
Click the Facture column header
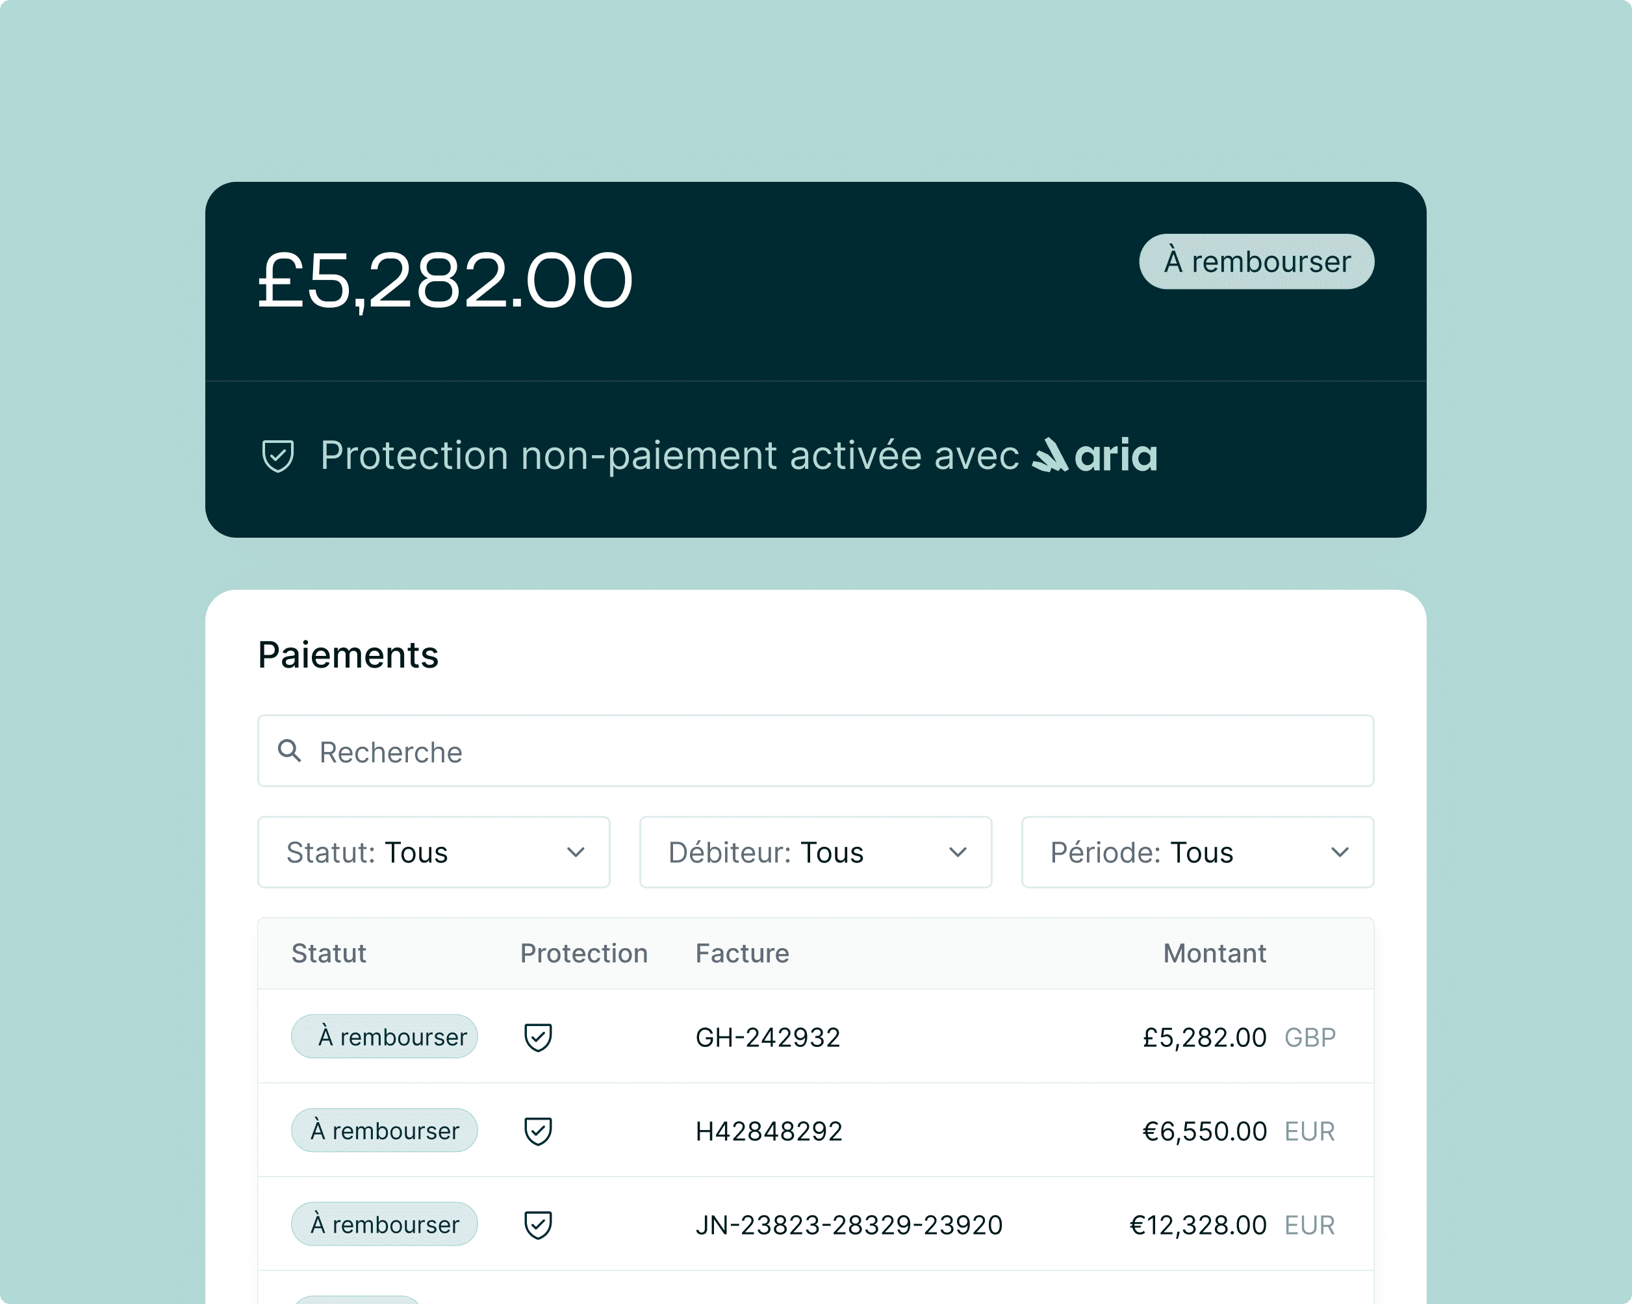tap(742, 953)
